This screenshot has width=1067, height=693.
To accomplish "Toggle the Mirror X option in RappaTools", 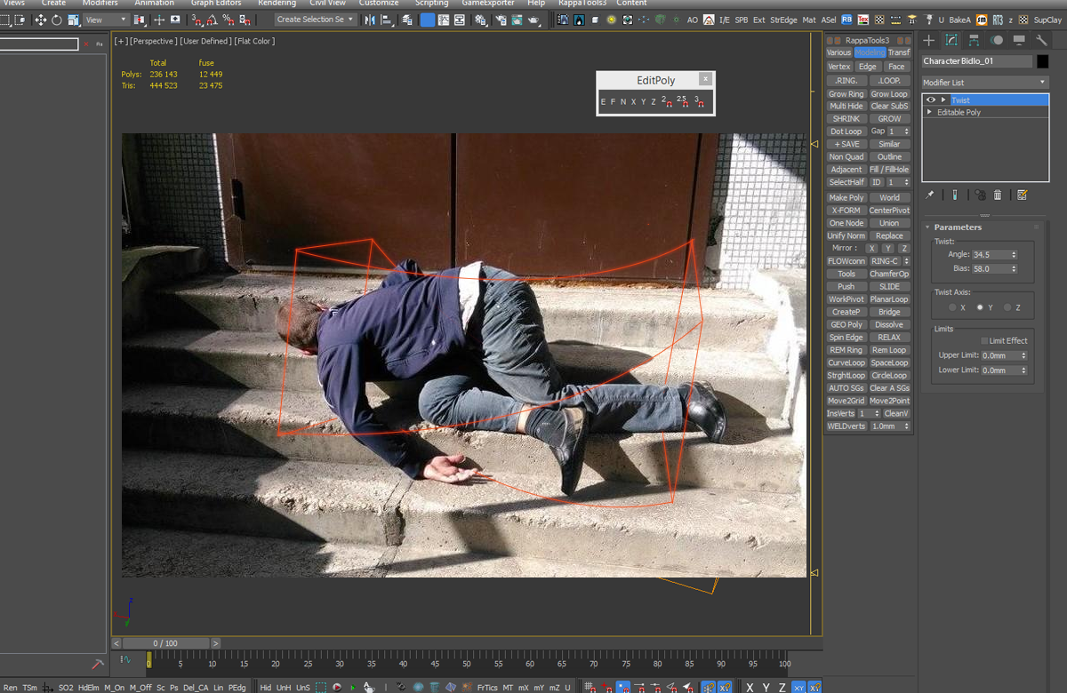I will [x=872, y=249].
